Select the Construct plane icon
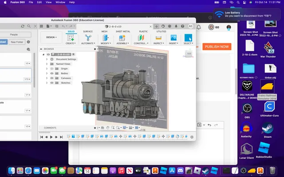This screenshot has height=177, width=284. 141,38
